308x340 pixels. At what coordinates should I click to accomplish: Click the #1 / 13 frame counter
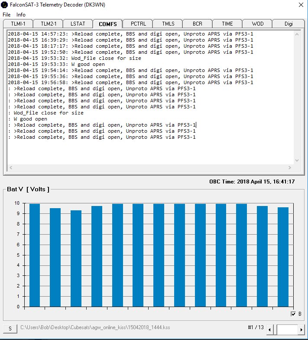click(256, 327)
